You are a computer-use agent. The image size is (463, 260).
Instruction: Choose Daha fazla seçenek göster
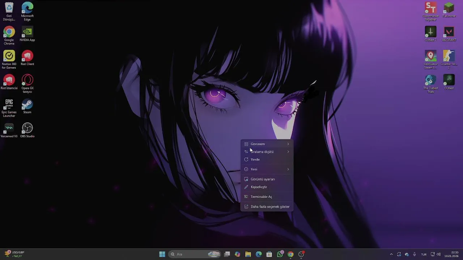pyautogui.click(x=267, y=207)
